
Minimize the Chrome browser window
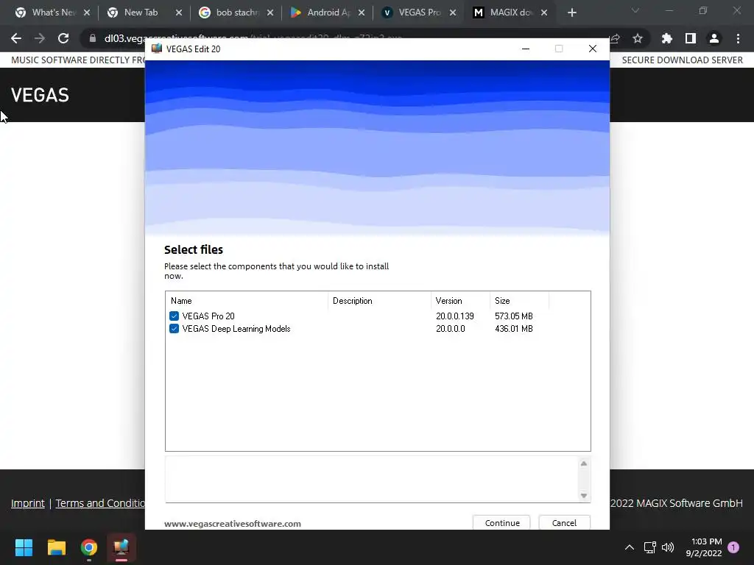pyautogui.click(x=669, y=10)
